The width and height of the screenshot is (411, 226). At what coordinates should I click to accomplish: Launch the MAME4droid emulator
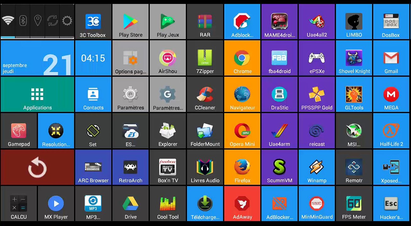coord(279,22)
